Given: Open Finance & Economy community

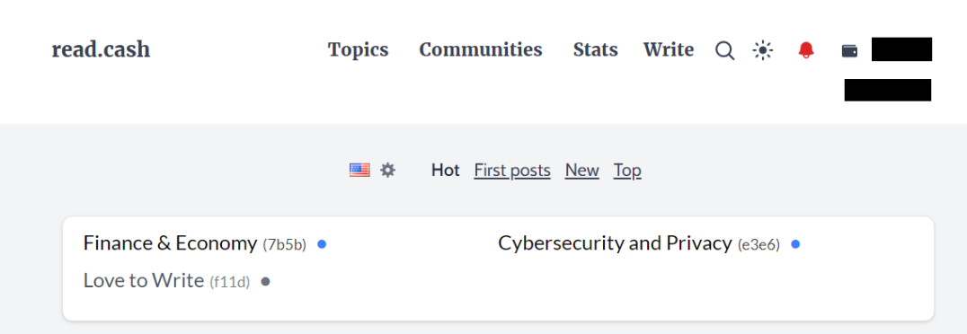Looking at the screenshot, I should (170, 243).
